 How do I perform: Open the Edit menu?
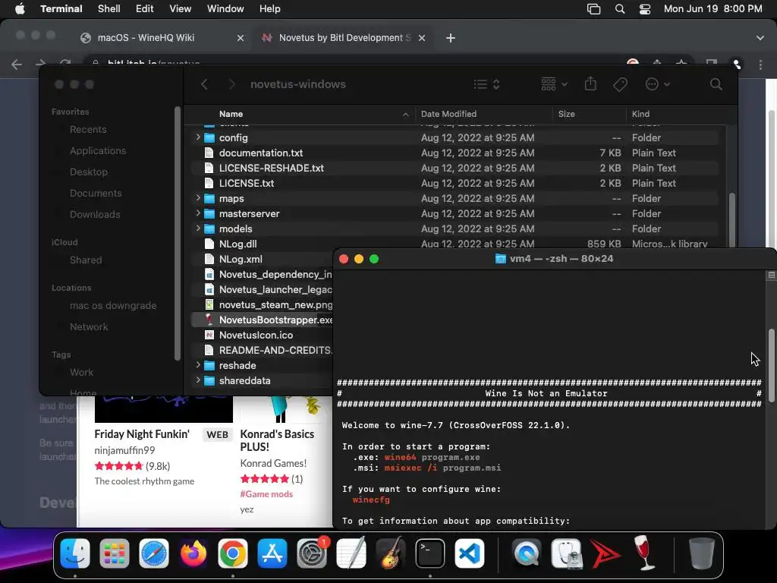[x=145, y=9]
